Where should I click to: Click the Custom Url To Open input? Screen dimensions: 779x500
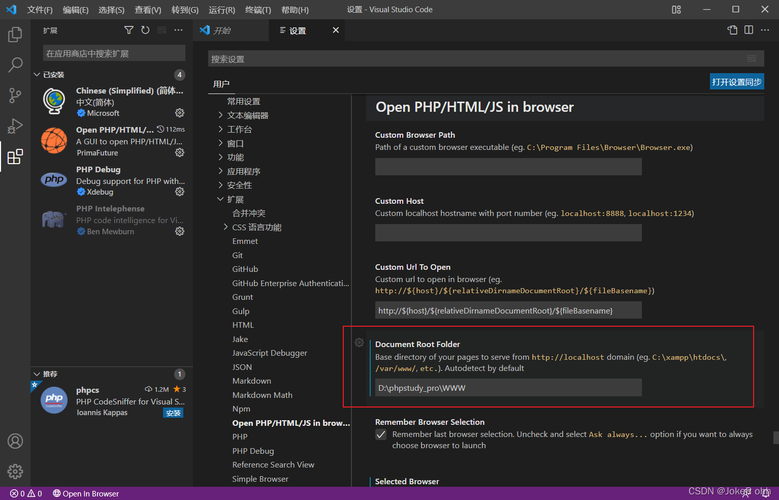click(x=508, y=310)
